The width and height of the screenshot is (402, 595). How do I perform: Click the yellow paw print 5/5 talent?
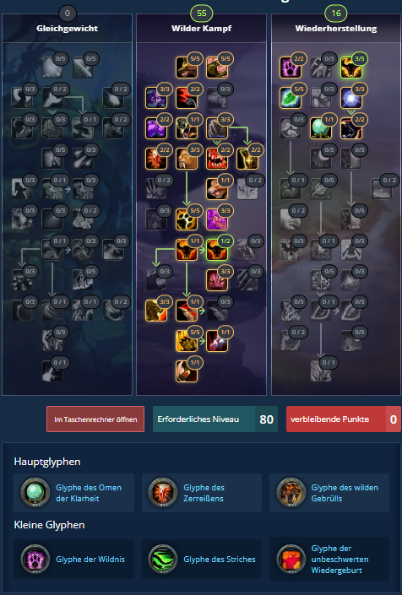(187, 219)
